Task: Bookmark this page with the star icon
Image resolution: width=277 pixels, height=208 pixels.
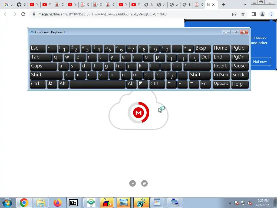Action: coord(243,14)
